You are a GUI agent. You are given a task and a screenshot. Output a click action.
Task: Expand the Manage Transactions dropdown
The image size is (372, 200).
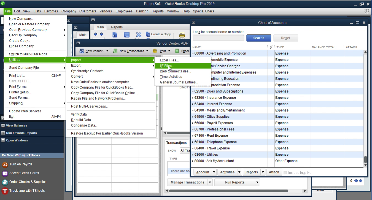pos(210,182)
